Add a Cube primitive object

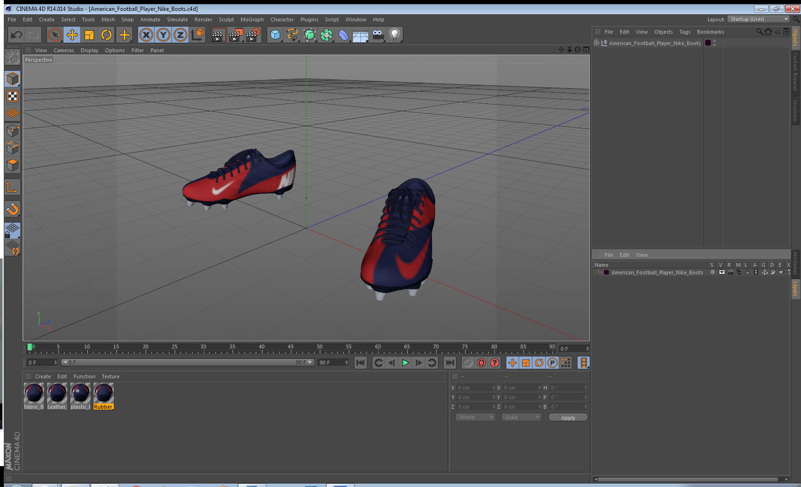click(275, 35)
